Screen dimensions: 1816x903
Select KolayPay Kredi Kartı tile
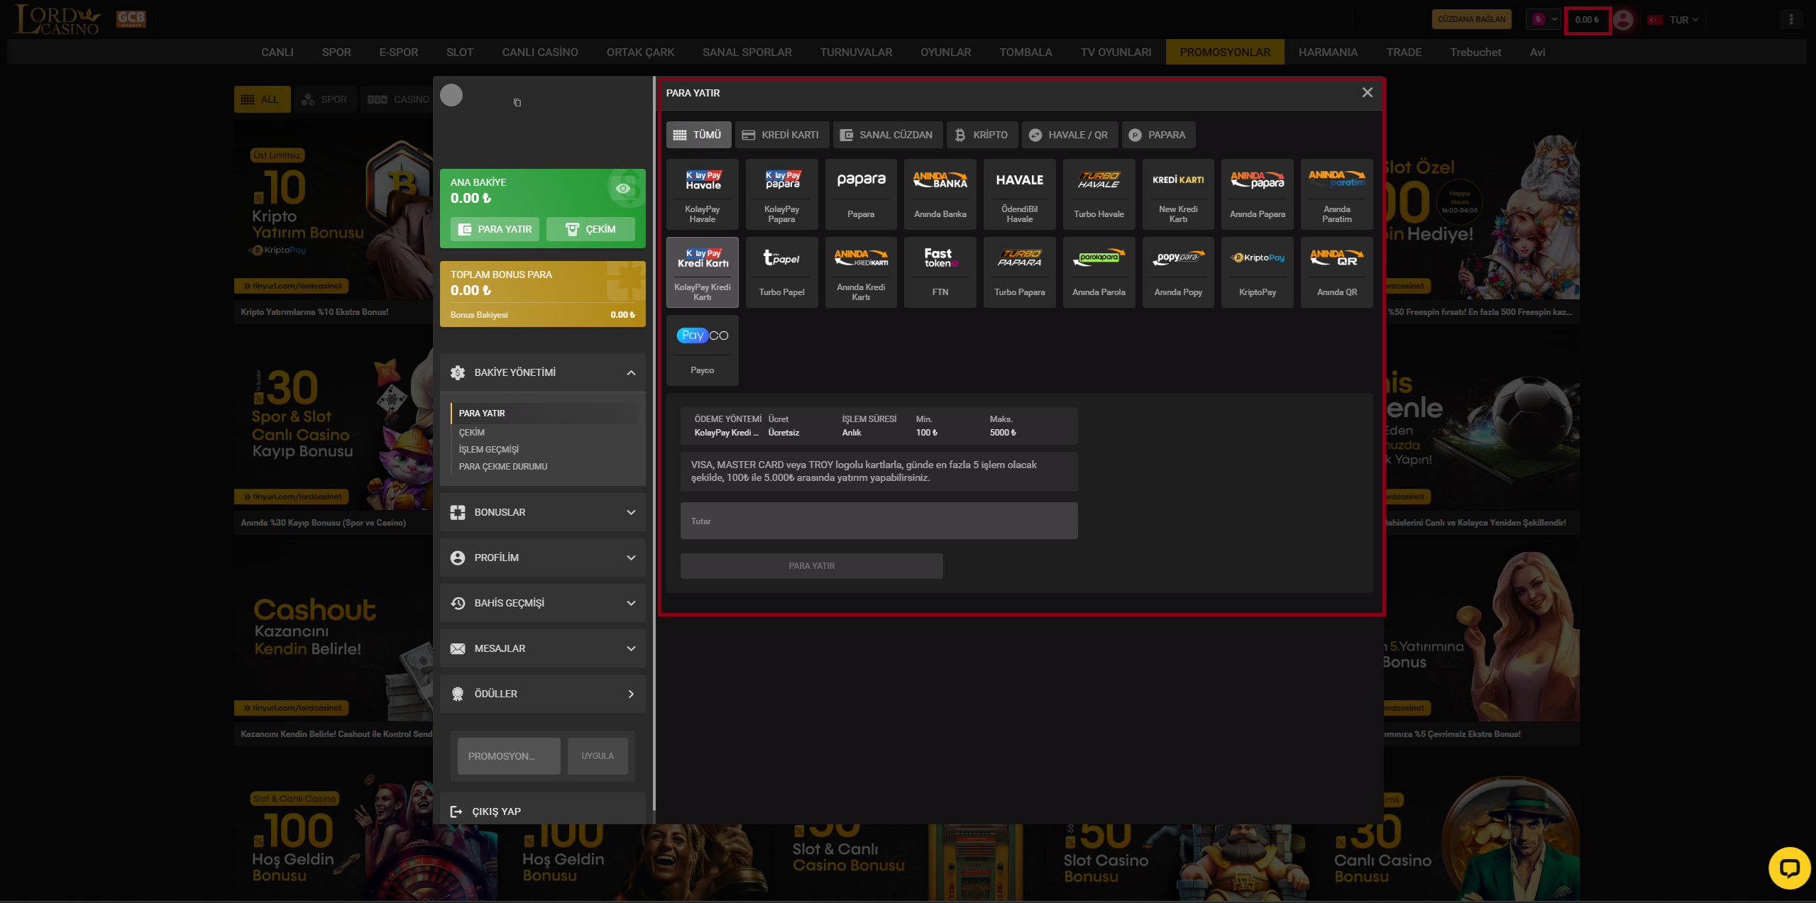pyautogui.click(x=703, y=272)
